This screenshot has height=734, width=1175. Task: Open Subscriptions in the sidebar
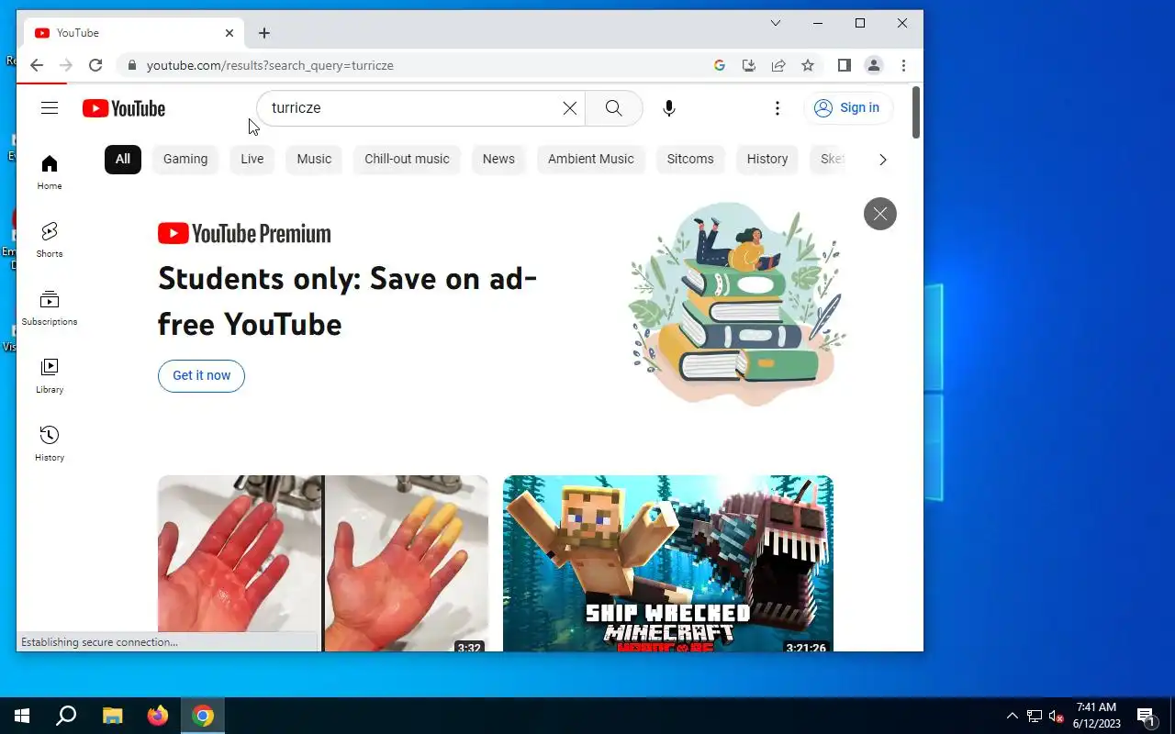(50, 307)
